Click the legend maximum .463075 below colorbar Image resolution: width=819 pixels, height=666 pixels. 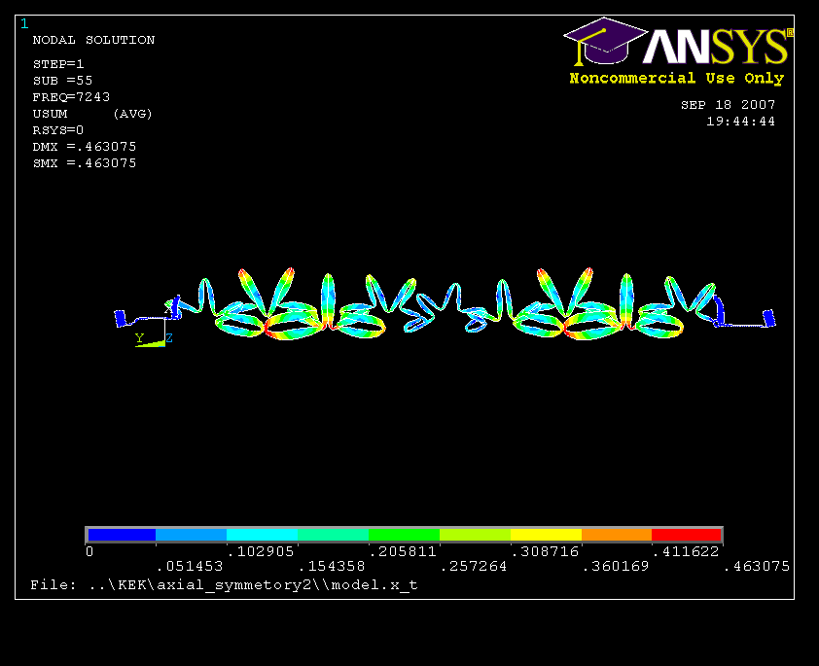coord(757,566)
